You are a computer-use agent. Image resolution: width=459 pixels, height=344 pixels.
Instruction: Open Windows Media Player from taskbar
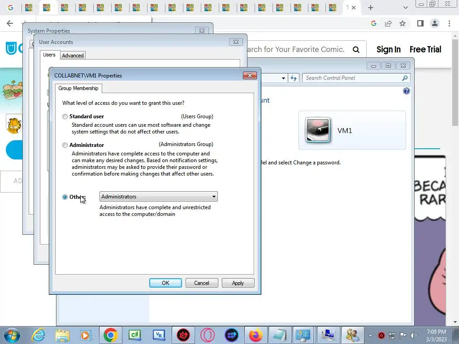point(87,335)
